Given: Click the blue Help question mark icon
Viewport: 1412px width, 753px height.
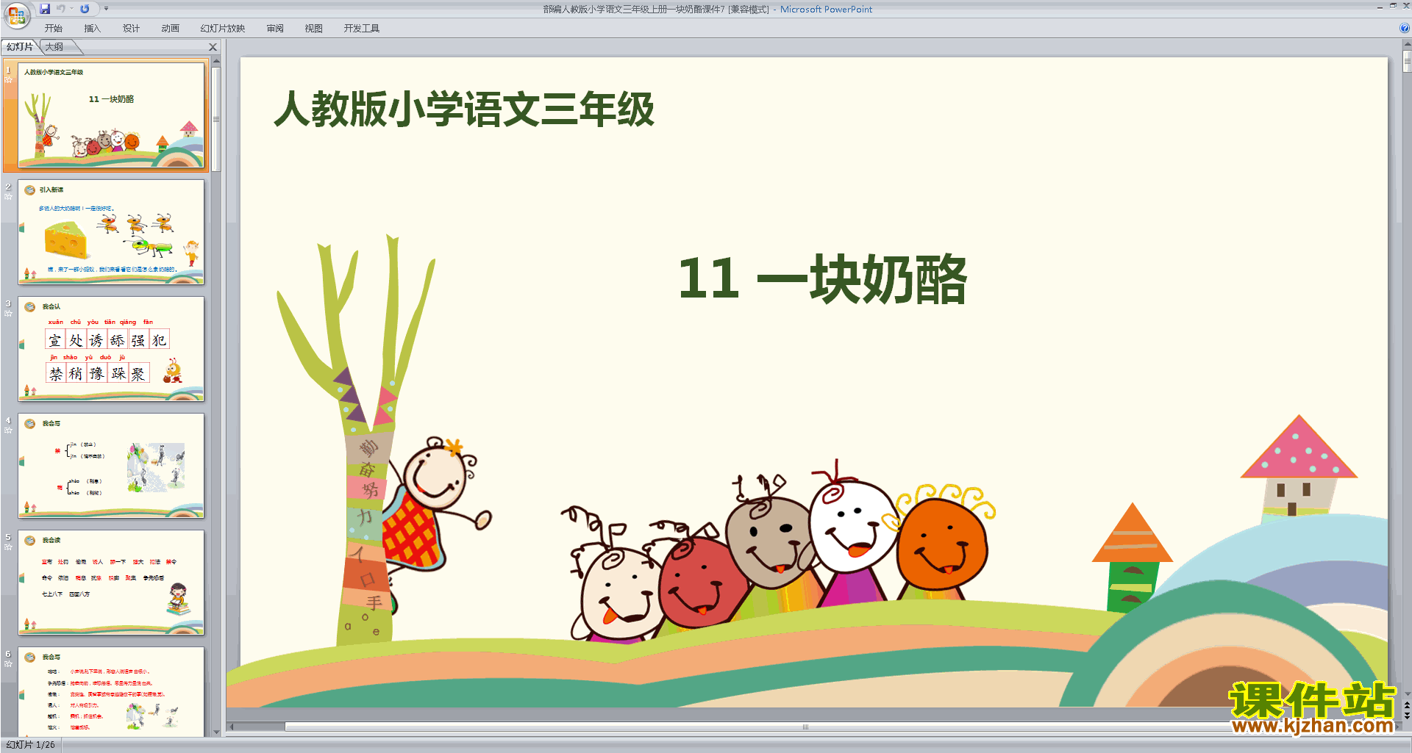Looking at the screenshot, I should [1405, 28].
